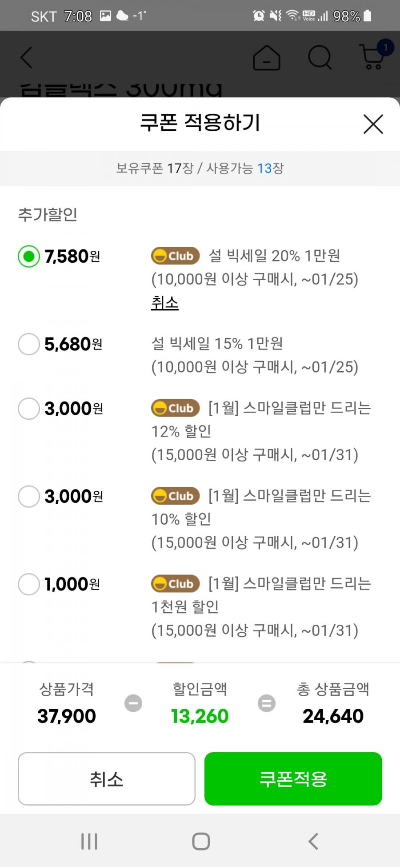400x867 pixels.
Task: Close the coupon sheet with X
Action: 373,124
